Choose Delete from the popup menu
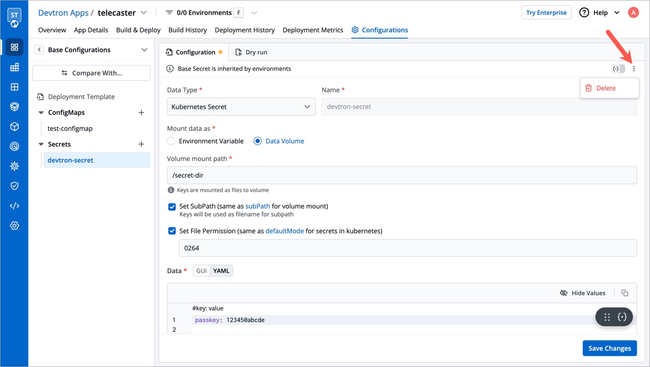 (605, 88)
